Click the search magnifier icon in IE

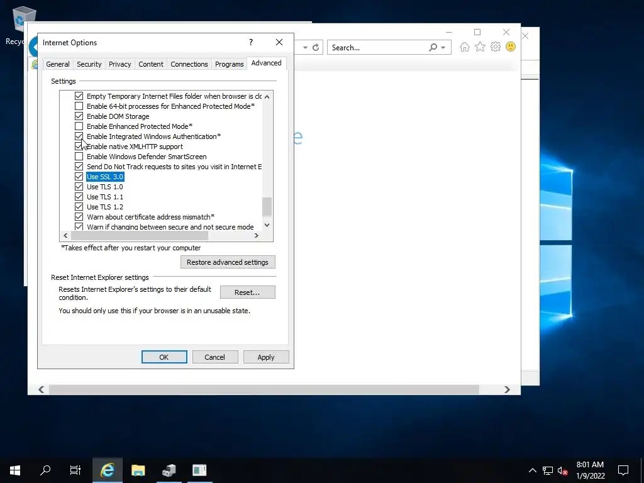pos(433,48)
